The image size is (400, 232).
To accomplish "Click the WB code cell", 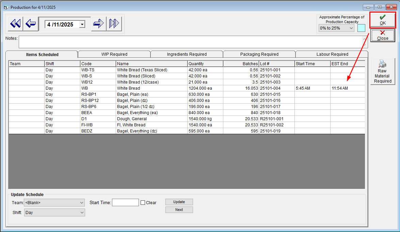I will click(98, 88).
